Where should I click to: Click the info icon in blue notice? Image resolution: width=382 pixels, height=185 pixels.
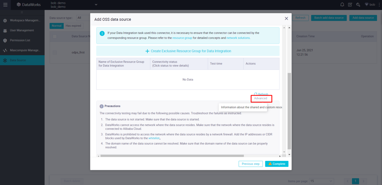pos(102,33)
